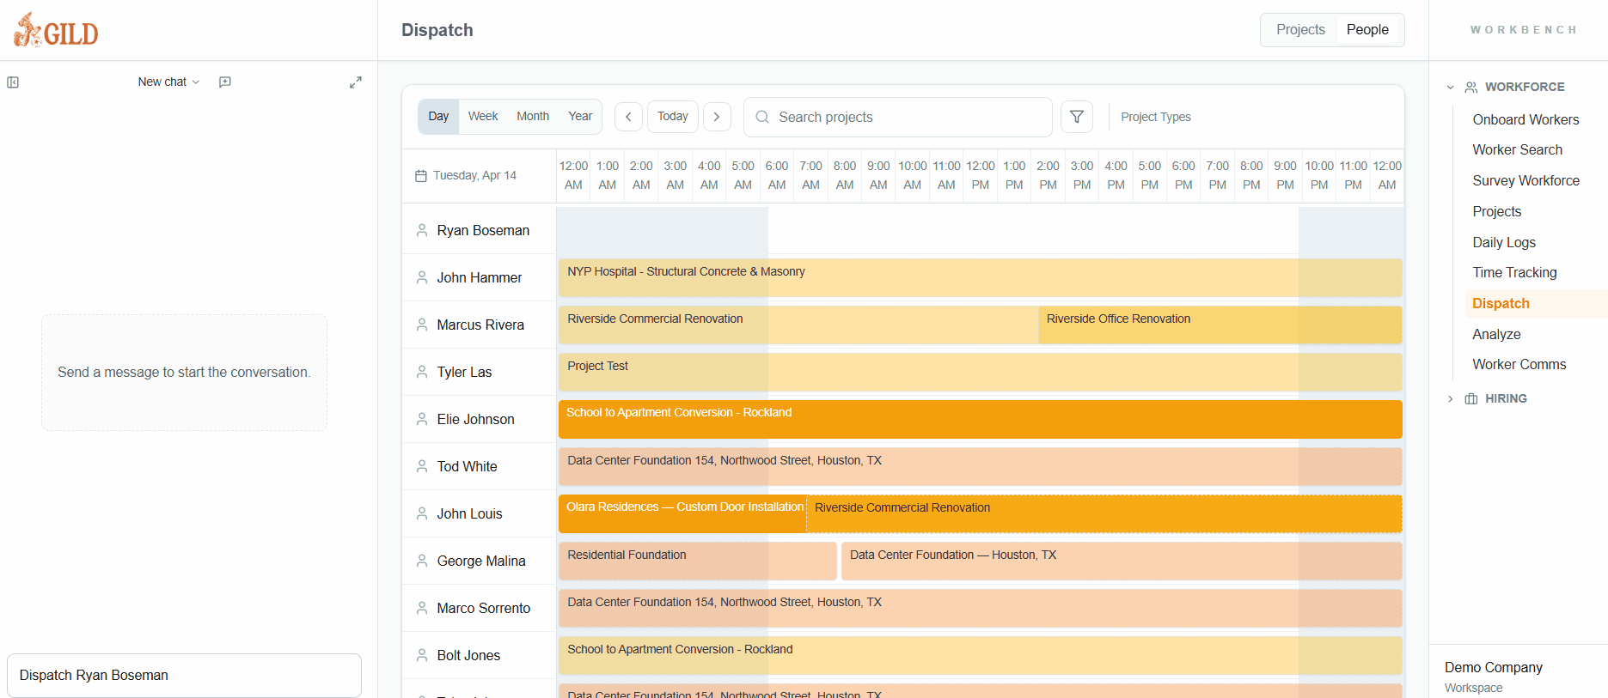Select Elie Johnson's orange Rockland project bar
This screenshot has height=698, width=1608.
pyautogui.click(x=980, y=420)
